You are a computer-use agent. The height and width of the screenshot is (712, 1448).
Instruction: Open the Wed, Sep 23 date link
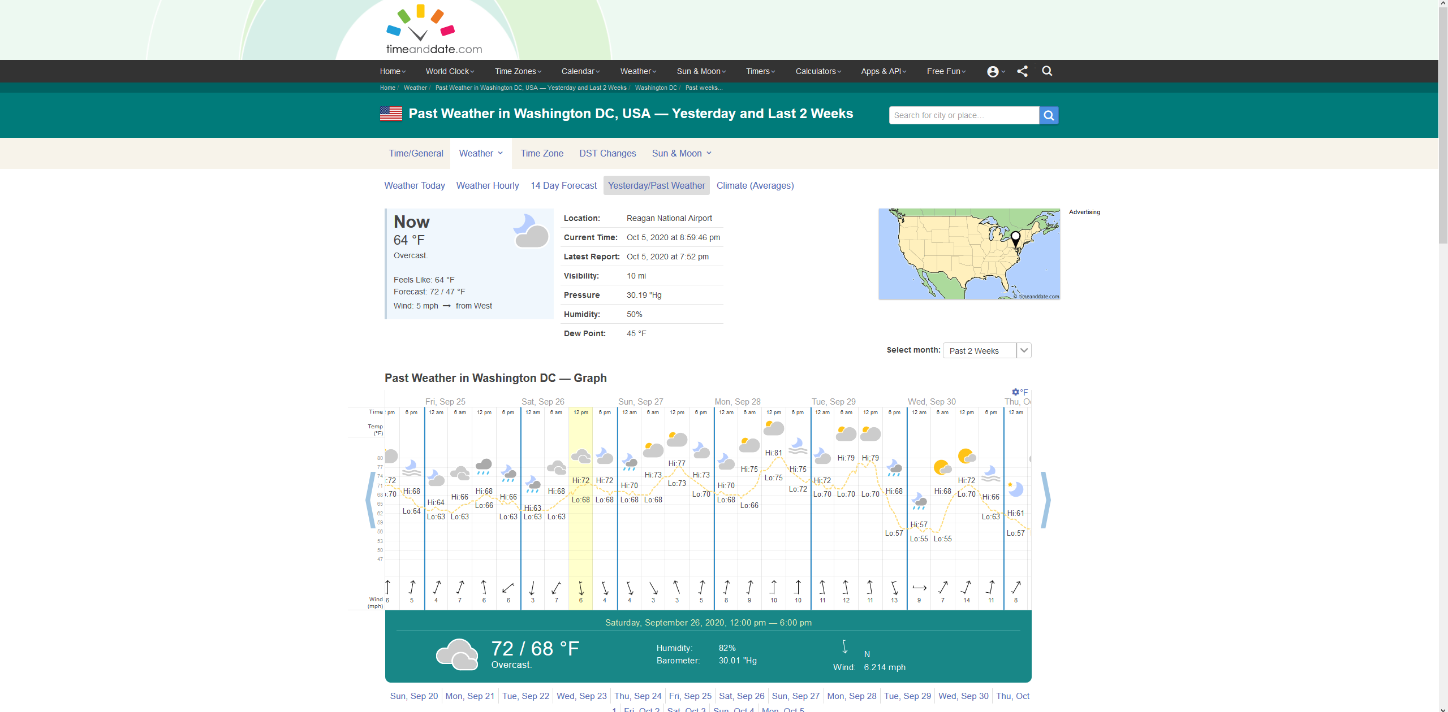581,696
